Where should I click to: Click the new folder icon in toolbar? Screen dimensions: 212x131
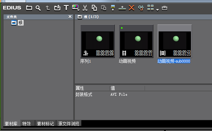coord(29,8)
